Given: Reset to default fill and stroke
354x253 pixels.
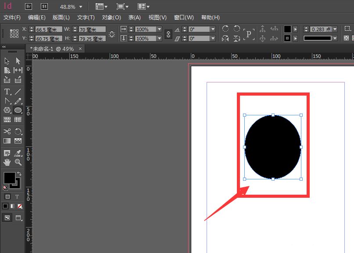Looking at the screenshot, I should (5, 188).
